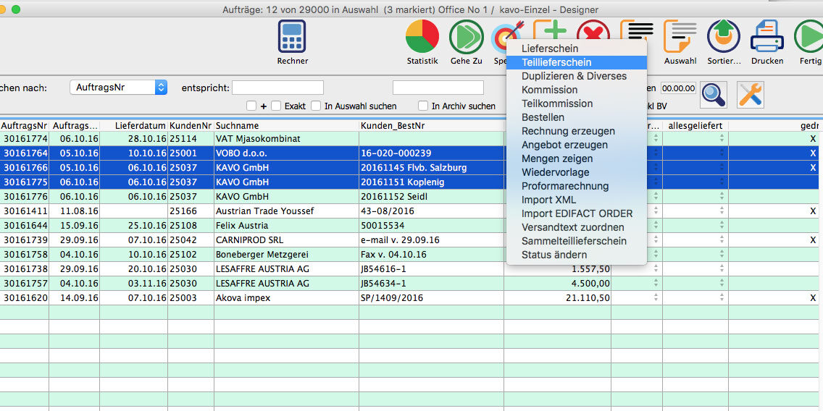Select Status ändern menu entry
Viewport: 823px width, 411px height.
576,255
